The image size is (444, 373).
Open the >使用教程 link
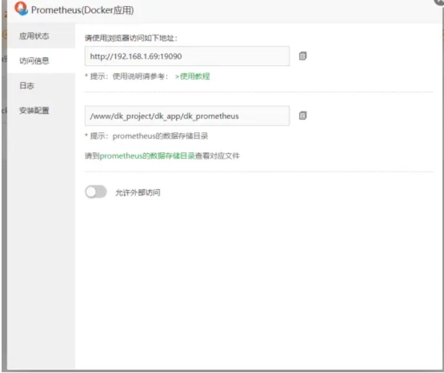[x=192, y=76]
